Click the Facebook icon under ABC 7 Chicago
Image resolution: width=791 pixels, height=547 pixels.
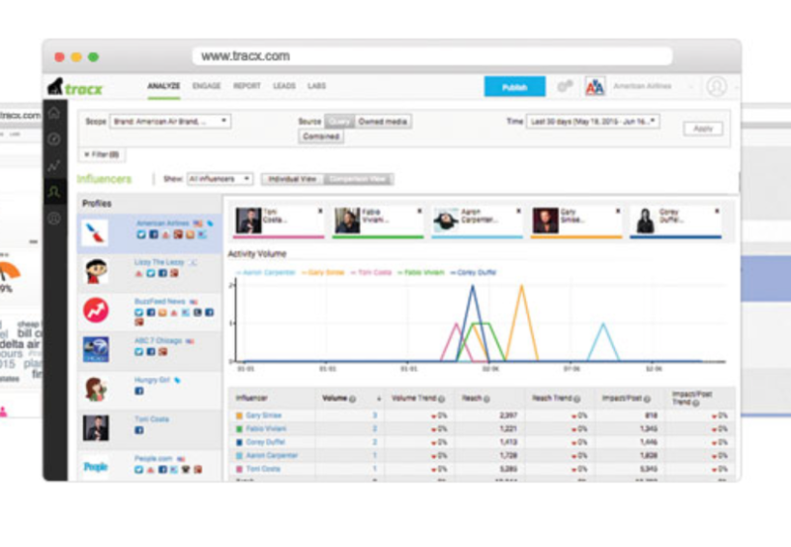[151, 352]
